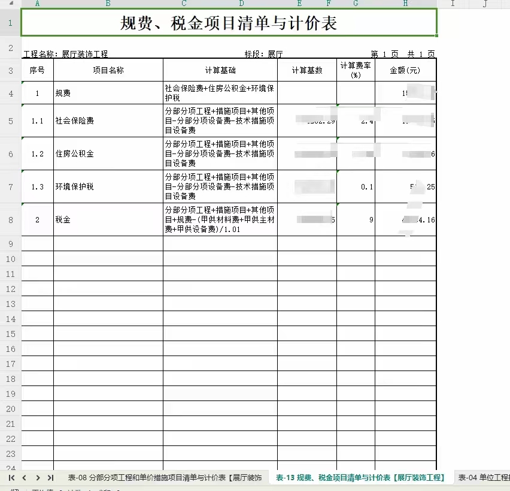Click column H header
The height and width of the screenshot is (491, 510).
tap(405, 4)
